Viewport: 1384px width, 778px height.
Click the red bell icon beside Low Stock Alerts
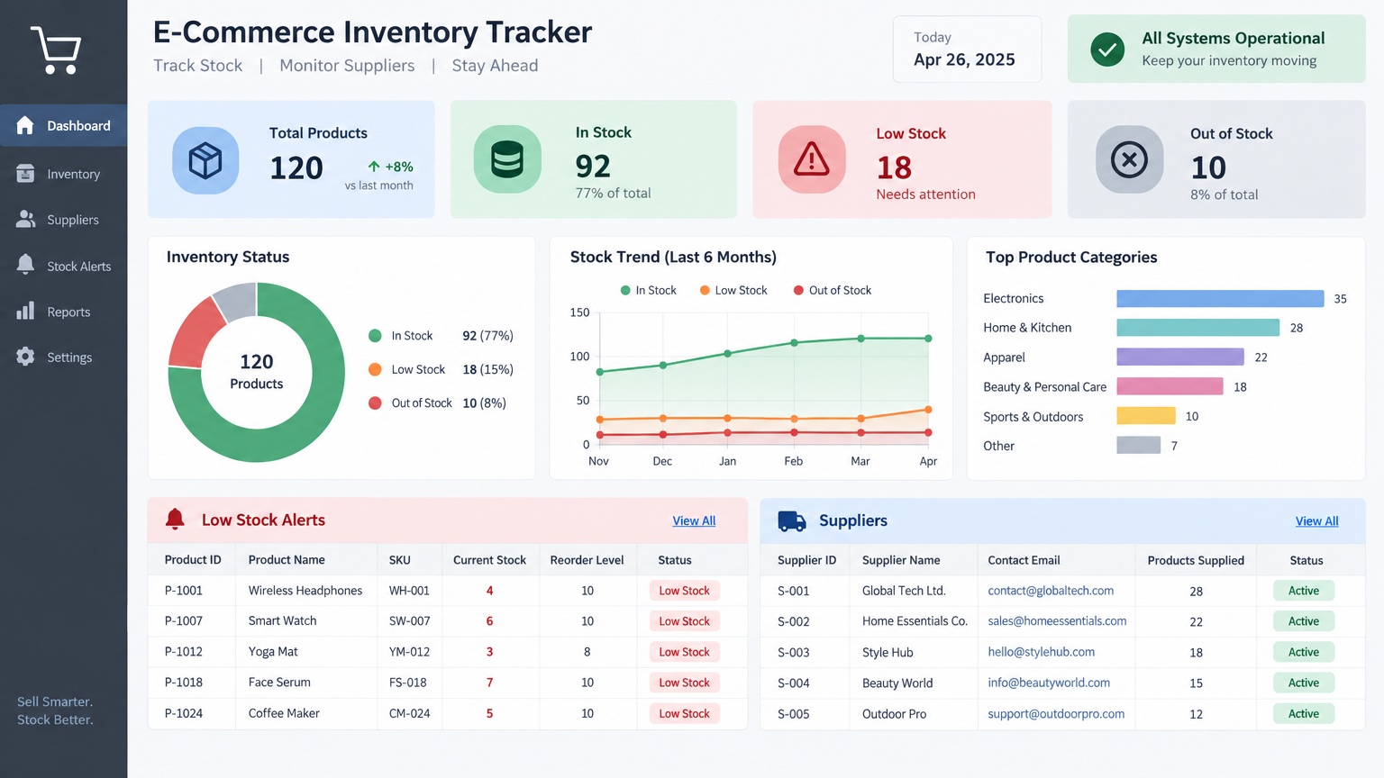(x=175, y=519)
